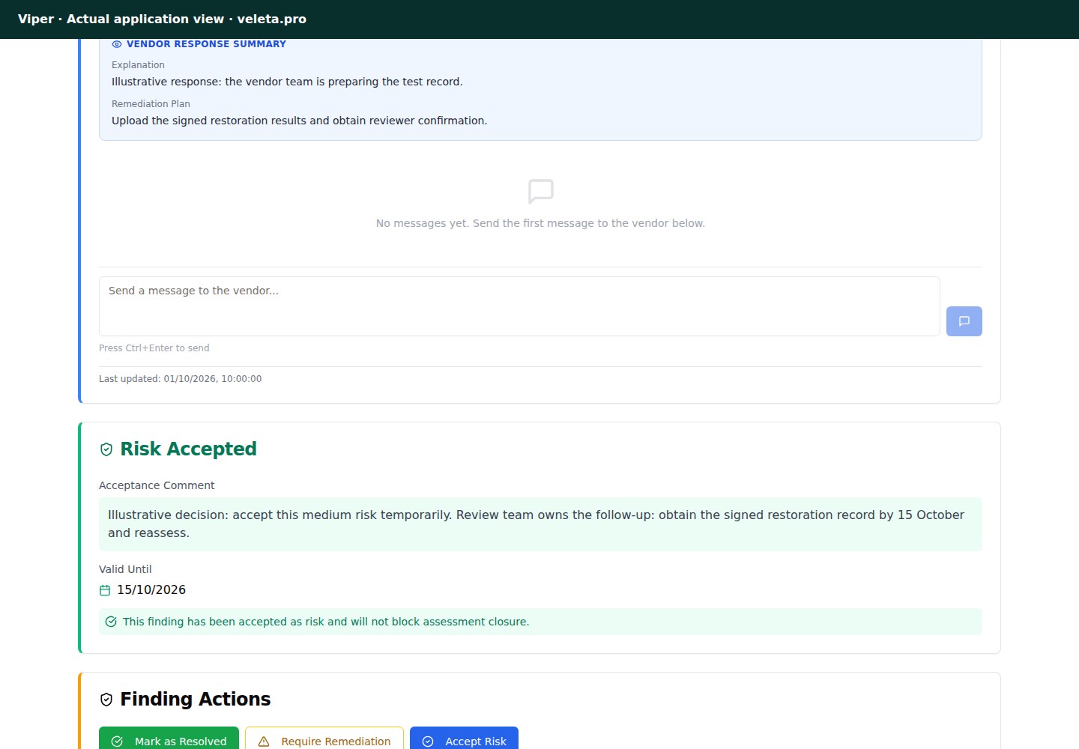This screenshot has height=749, width=1079.
Task: Click the 'No messages yet' placeholder text
Action: click(x=540, y=223)
